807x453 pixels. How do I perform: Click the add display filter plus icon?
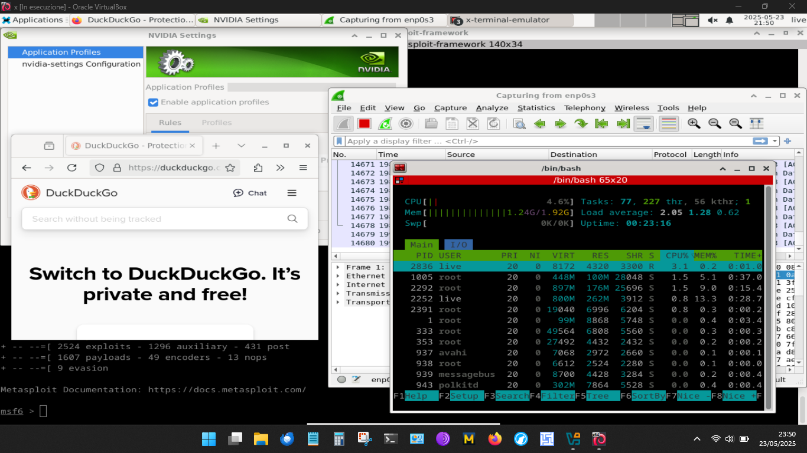787,141
